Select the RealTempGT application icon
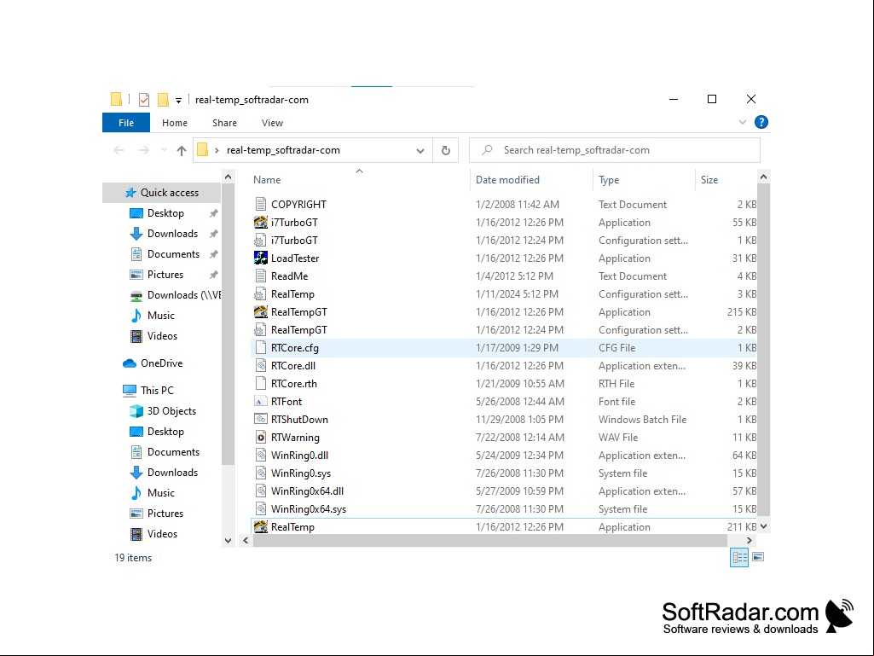This screenshot has height=656, width=874. pyautogui.click(x=260, y=312)
